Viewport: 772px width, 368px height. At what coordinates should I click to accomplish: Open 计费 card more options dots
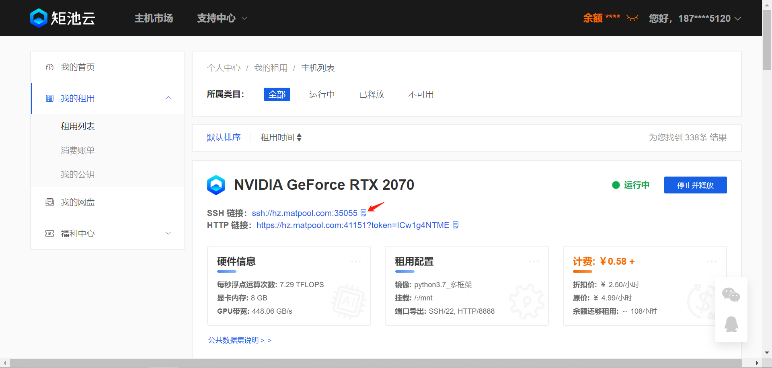(x=712, y=261)
